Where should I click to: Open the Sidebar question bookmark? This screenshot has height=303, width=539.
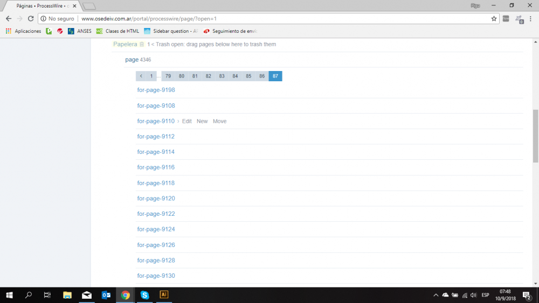pyautogui.click(x=171, y=31)
